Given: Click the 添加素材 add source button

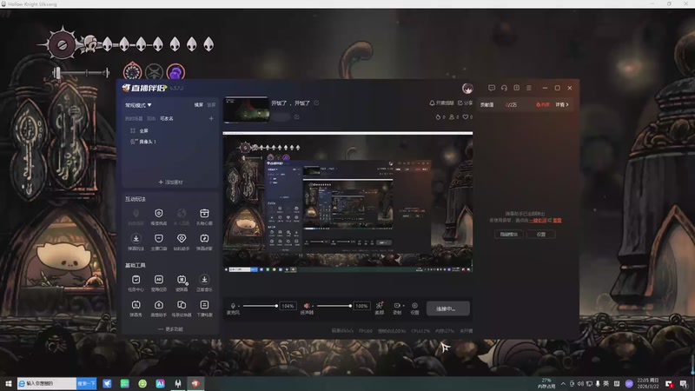Looking at the screenshot, I should pyautogui.click(x=170, y=182).
